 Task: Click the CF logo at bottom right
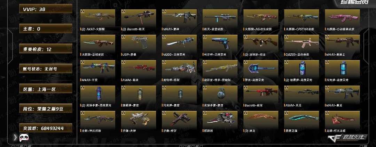(347, 137)
